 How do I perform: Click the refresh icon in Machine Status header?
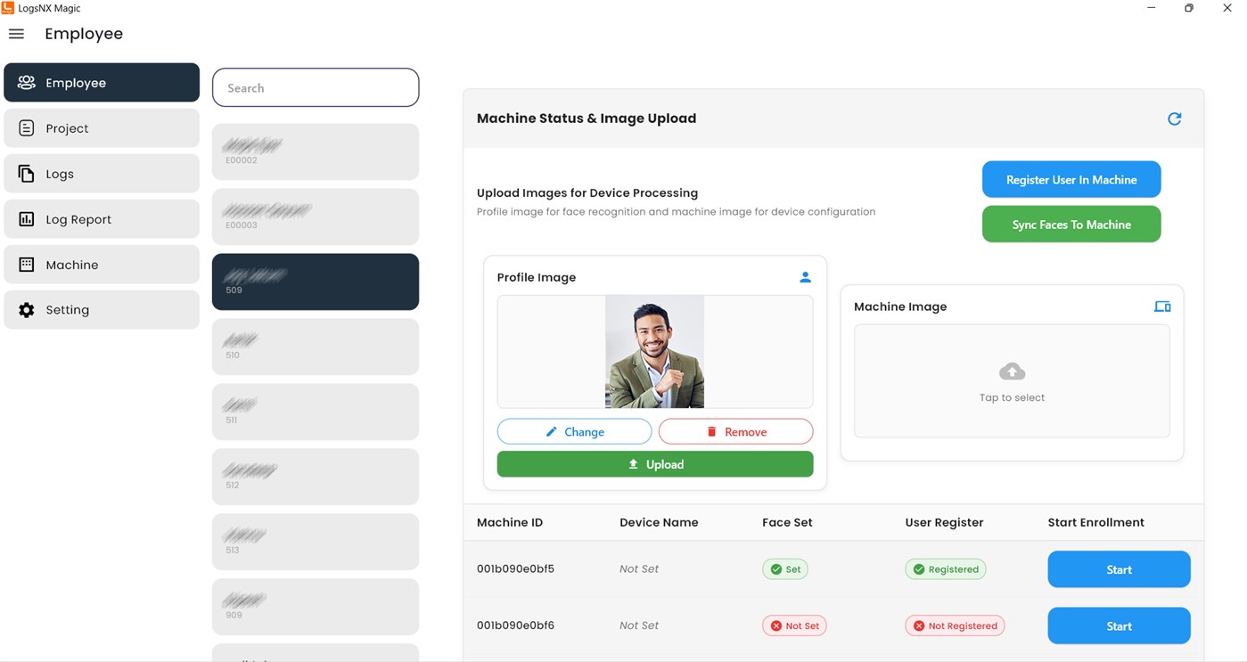1174,119
